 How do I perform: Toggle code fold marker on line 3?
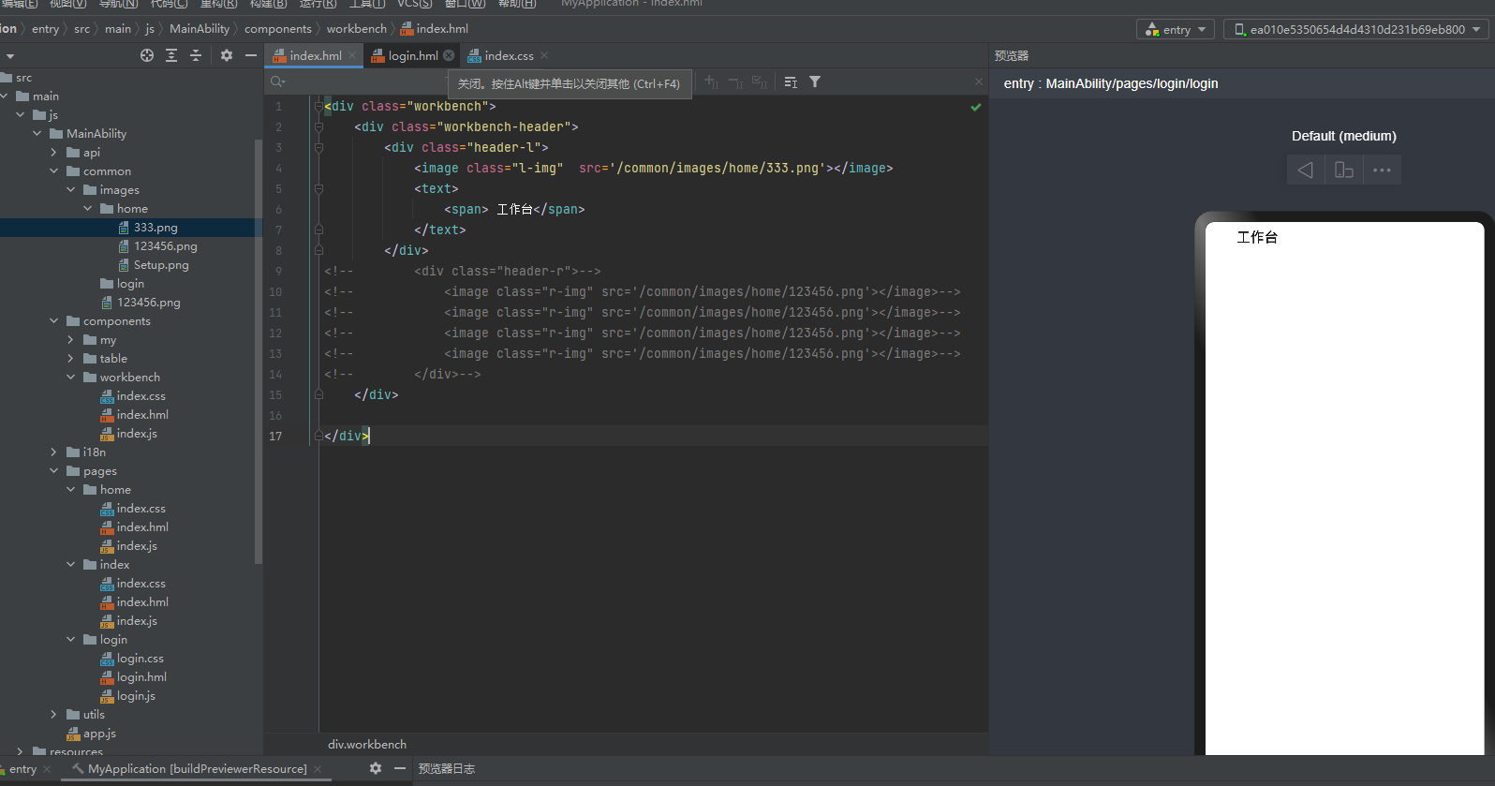318,147
